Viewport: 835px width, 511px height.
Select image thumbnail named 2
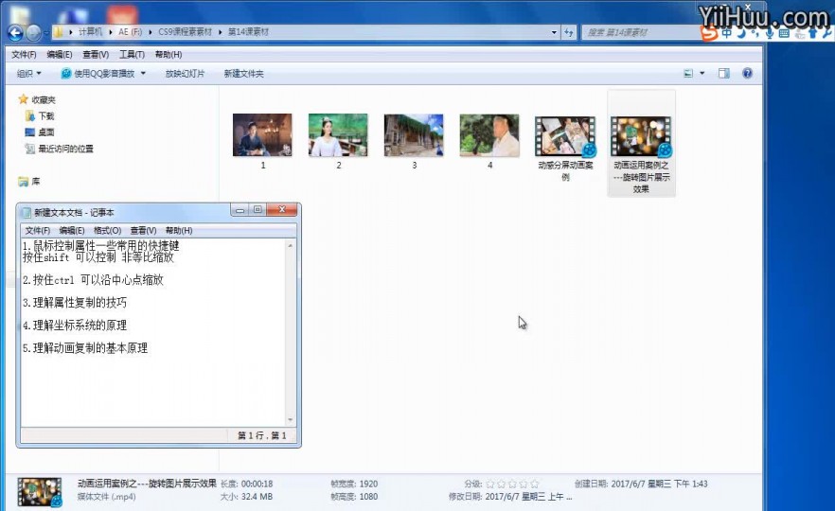click(x=338, y=135)
